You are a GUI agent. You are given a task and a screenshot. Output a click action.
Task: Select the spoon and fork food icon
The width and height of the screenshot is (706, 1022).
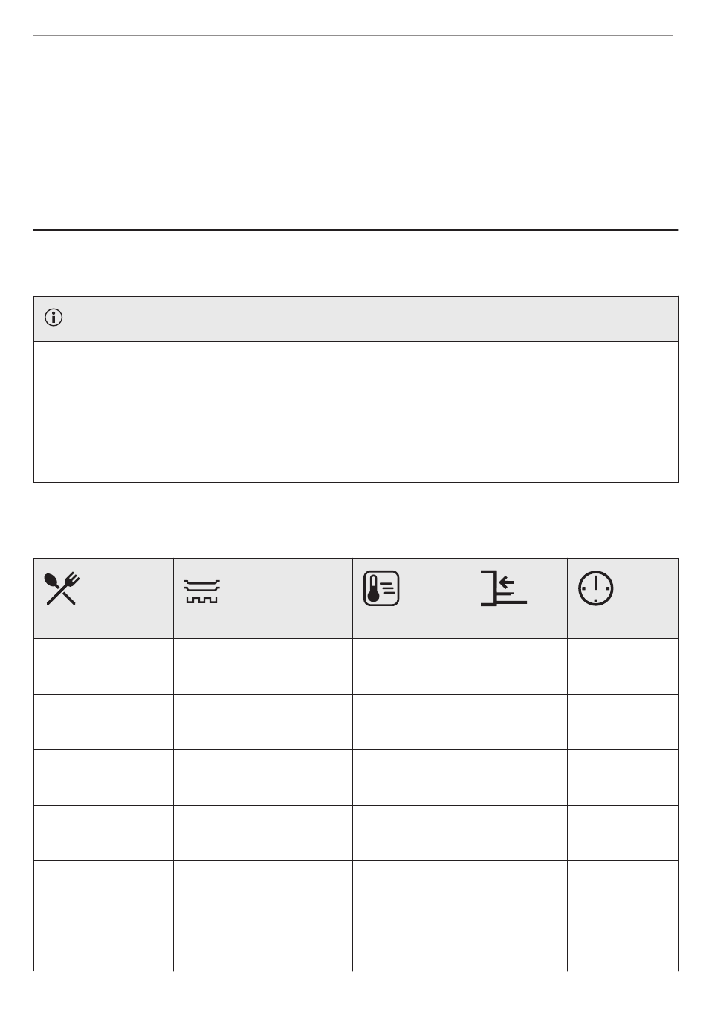pyautogui.click(x=62, y=589)
